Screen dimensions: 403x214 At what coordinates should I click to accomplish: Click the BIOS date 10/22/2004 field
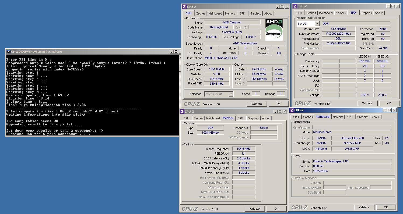pyautogui.click(x=352, y=171)
